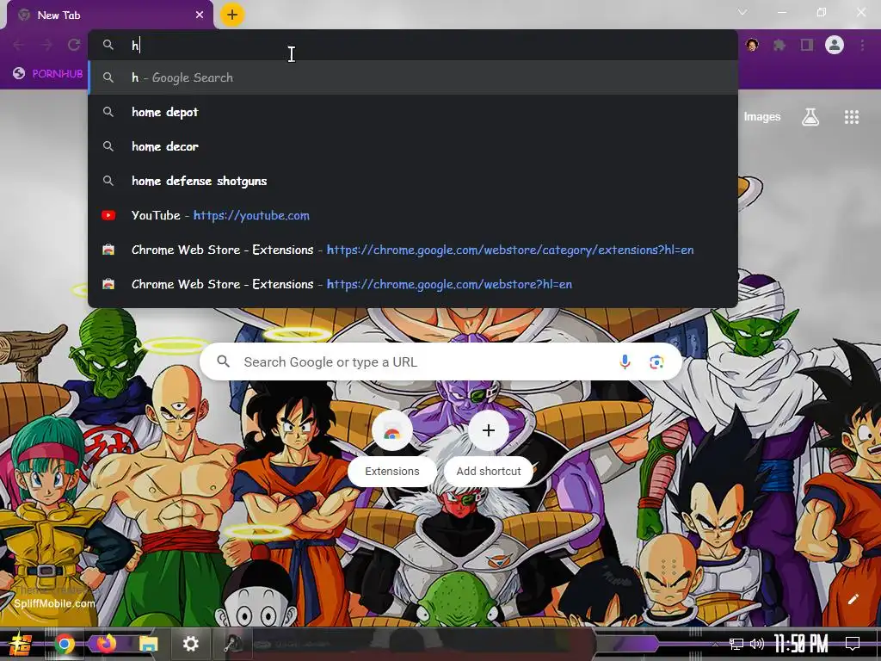Toggle the side panel icon
881x661 pixels.
pyautogui.click(x=807, y=45)
